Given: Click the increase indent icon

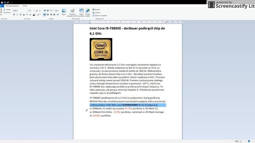Looking at the screenshot, I should tap(48, 11).
